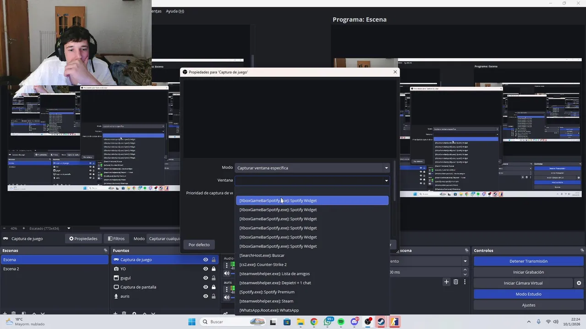Undock the Controles panel

(582, 250)
